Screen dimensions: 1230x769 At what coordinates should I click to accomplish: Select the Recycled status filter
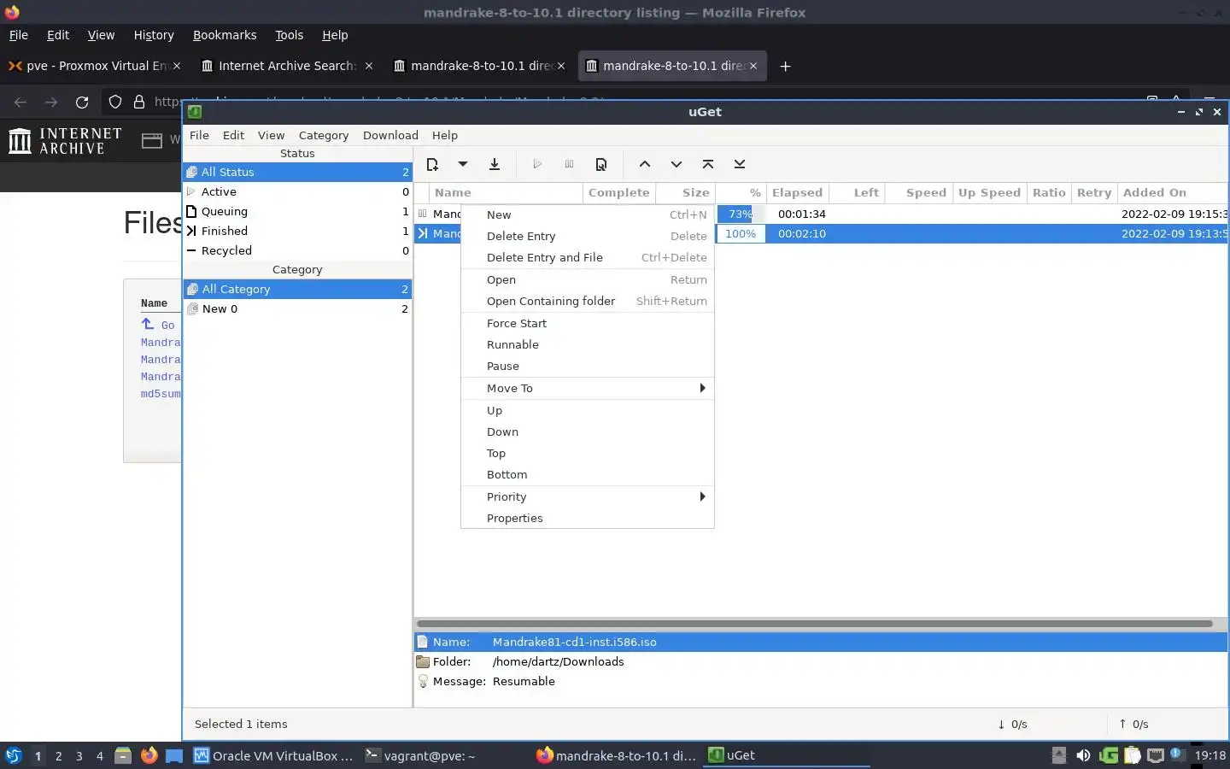coord(297,250)
